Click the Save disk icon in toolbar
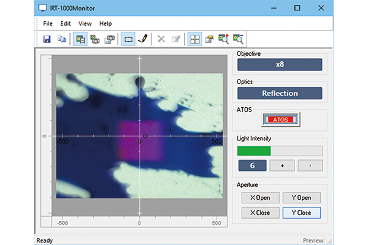Viewport: 368px width, 245px height. coord(47,39)
